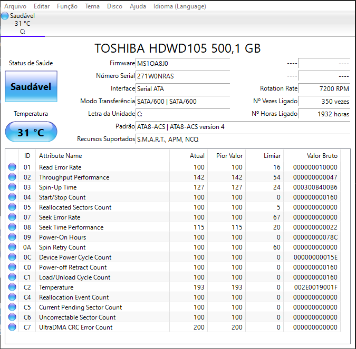This screenshot has height=349, width=356.
Task: Click the Letra da Unidade field C:
Action: 183,114
